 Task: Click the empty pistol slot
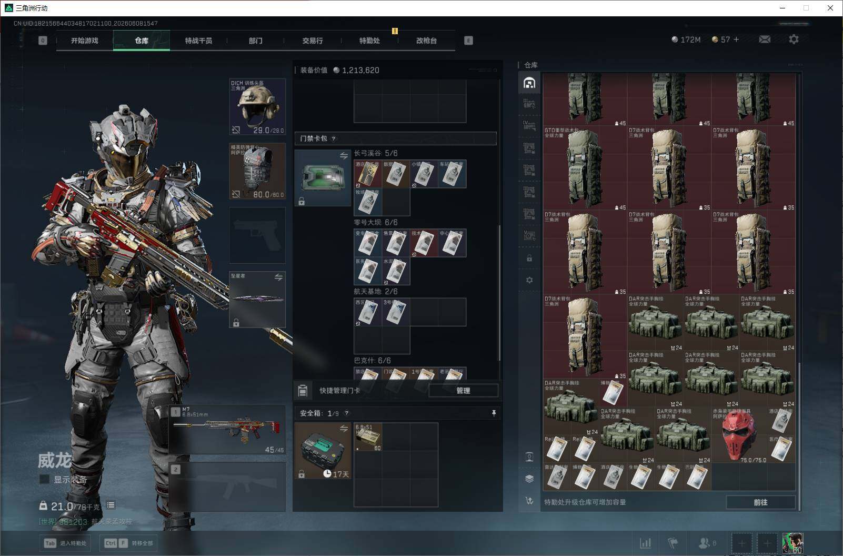257,235
